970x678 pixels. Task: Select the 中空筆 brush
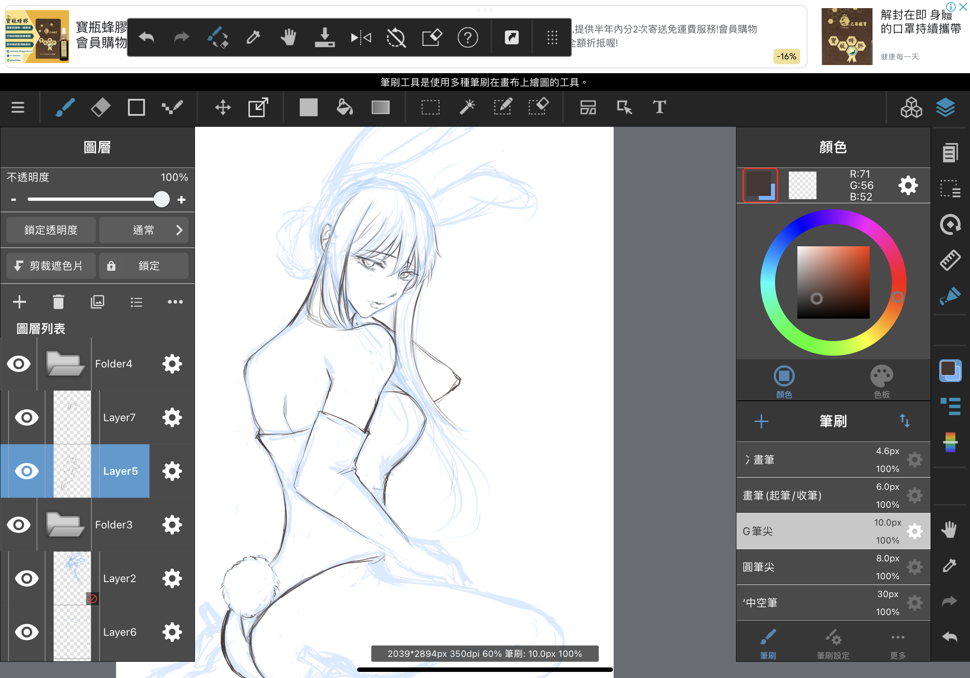833,603
